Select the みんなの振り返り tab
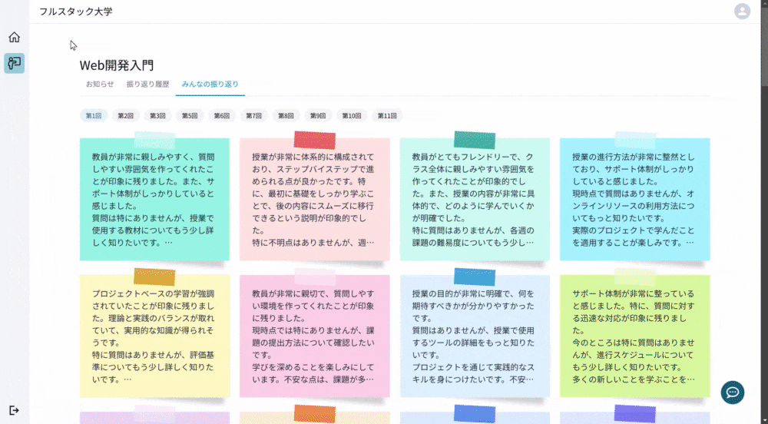The width and height of the screenshot is (768, 424). pyautogui.click(x=210, y=84)
